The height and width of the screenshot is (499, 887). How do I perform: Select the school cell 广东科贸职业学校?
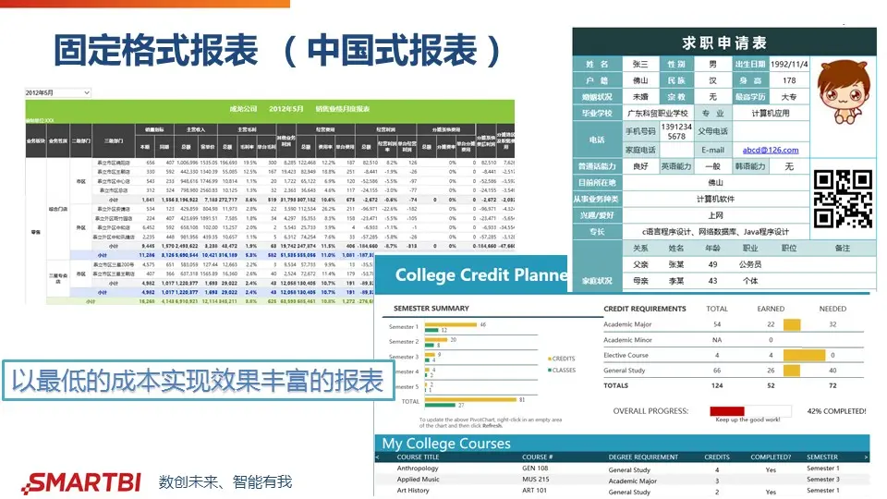657,113
